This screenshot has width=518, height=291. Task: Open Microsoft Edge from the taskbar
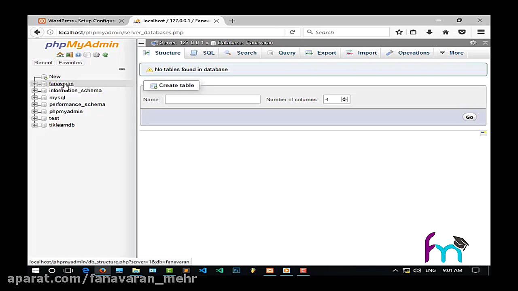point(86,270)
